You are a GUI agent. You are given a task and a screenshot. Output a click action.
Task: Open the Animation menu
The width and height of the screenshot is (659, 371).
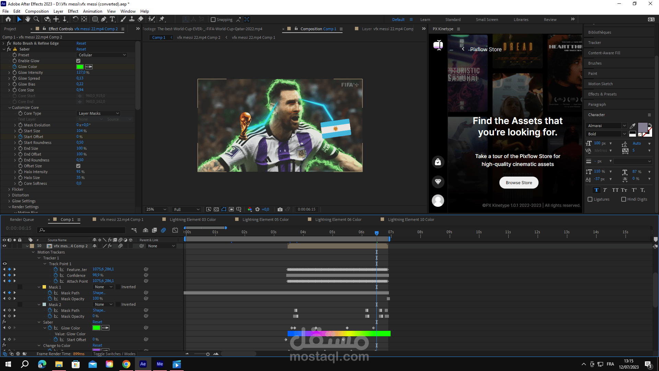(x=92, y=11)
